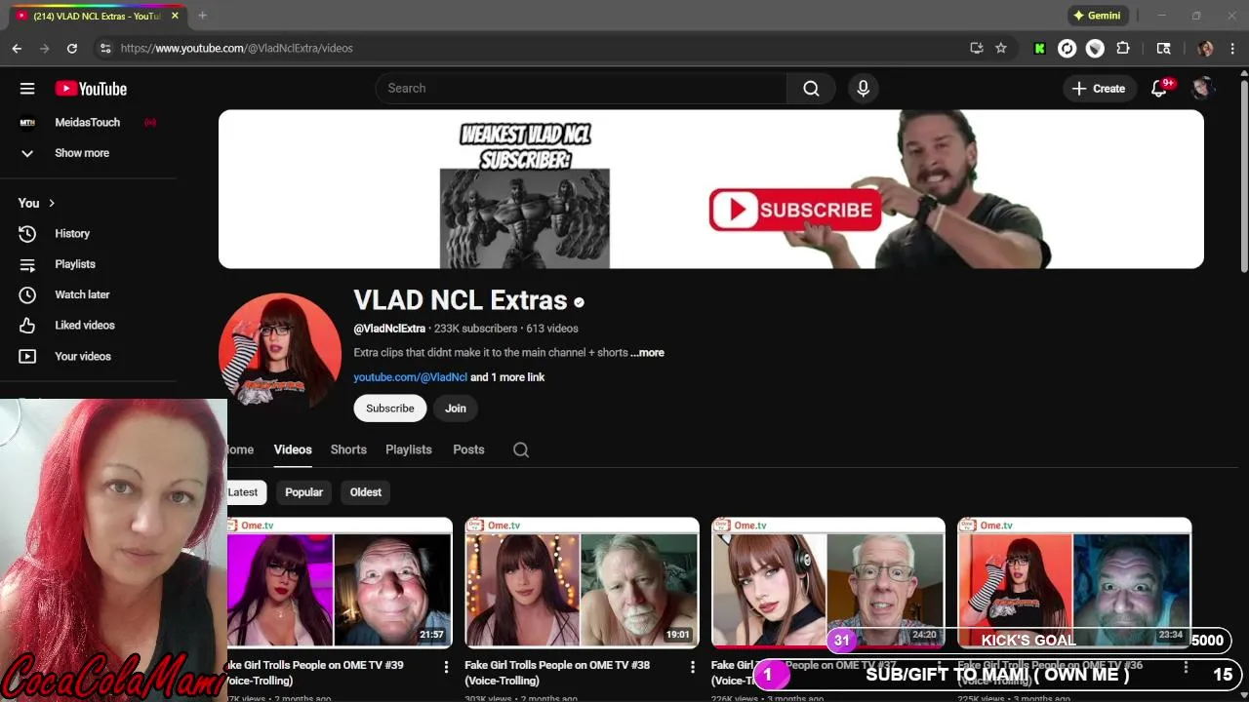The width and height of the screenshot is (1249, 702).
Task: Open 'and 1 more link'
Action: tap(507, 377)
